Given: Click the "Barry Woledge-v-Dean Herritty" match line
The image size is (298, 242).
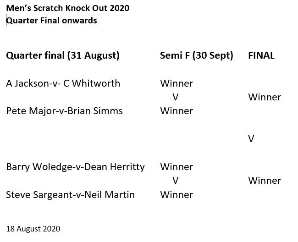Looking at the screenshot, I should [x=75, y=167].
